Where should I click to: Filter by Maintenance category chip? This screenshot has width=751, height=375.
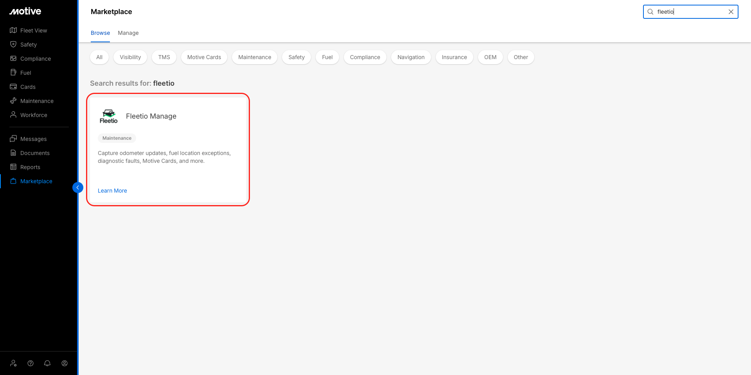255,57
